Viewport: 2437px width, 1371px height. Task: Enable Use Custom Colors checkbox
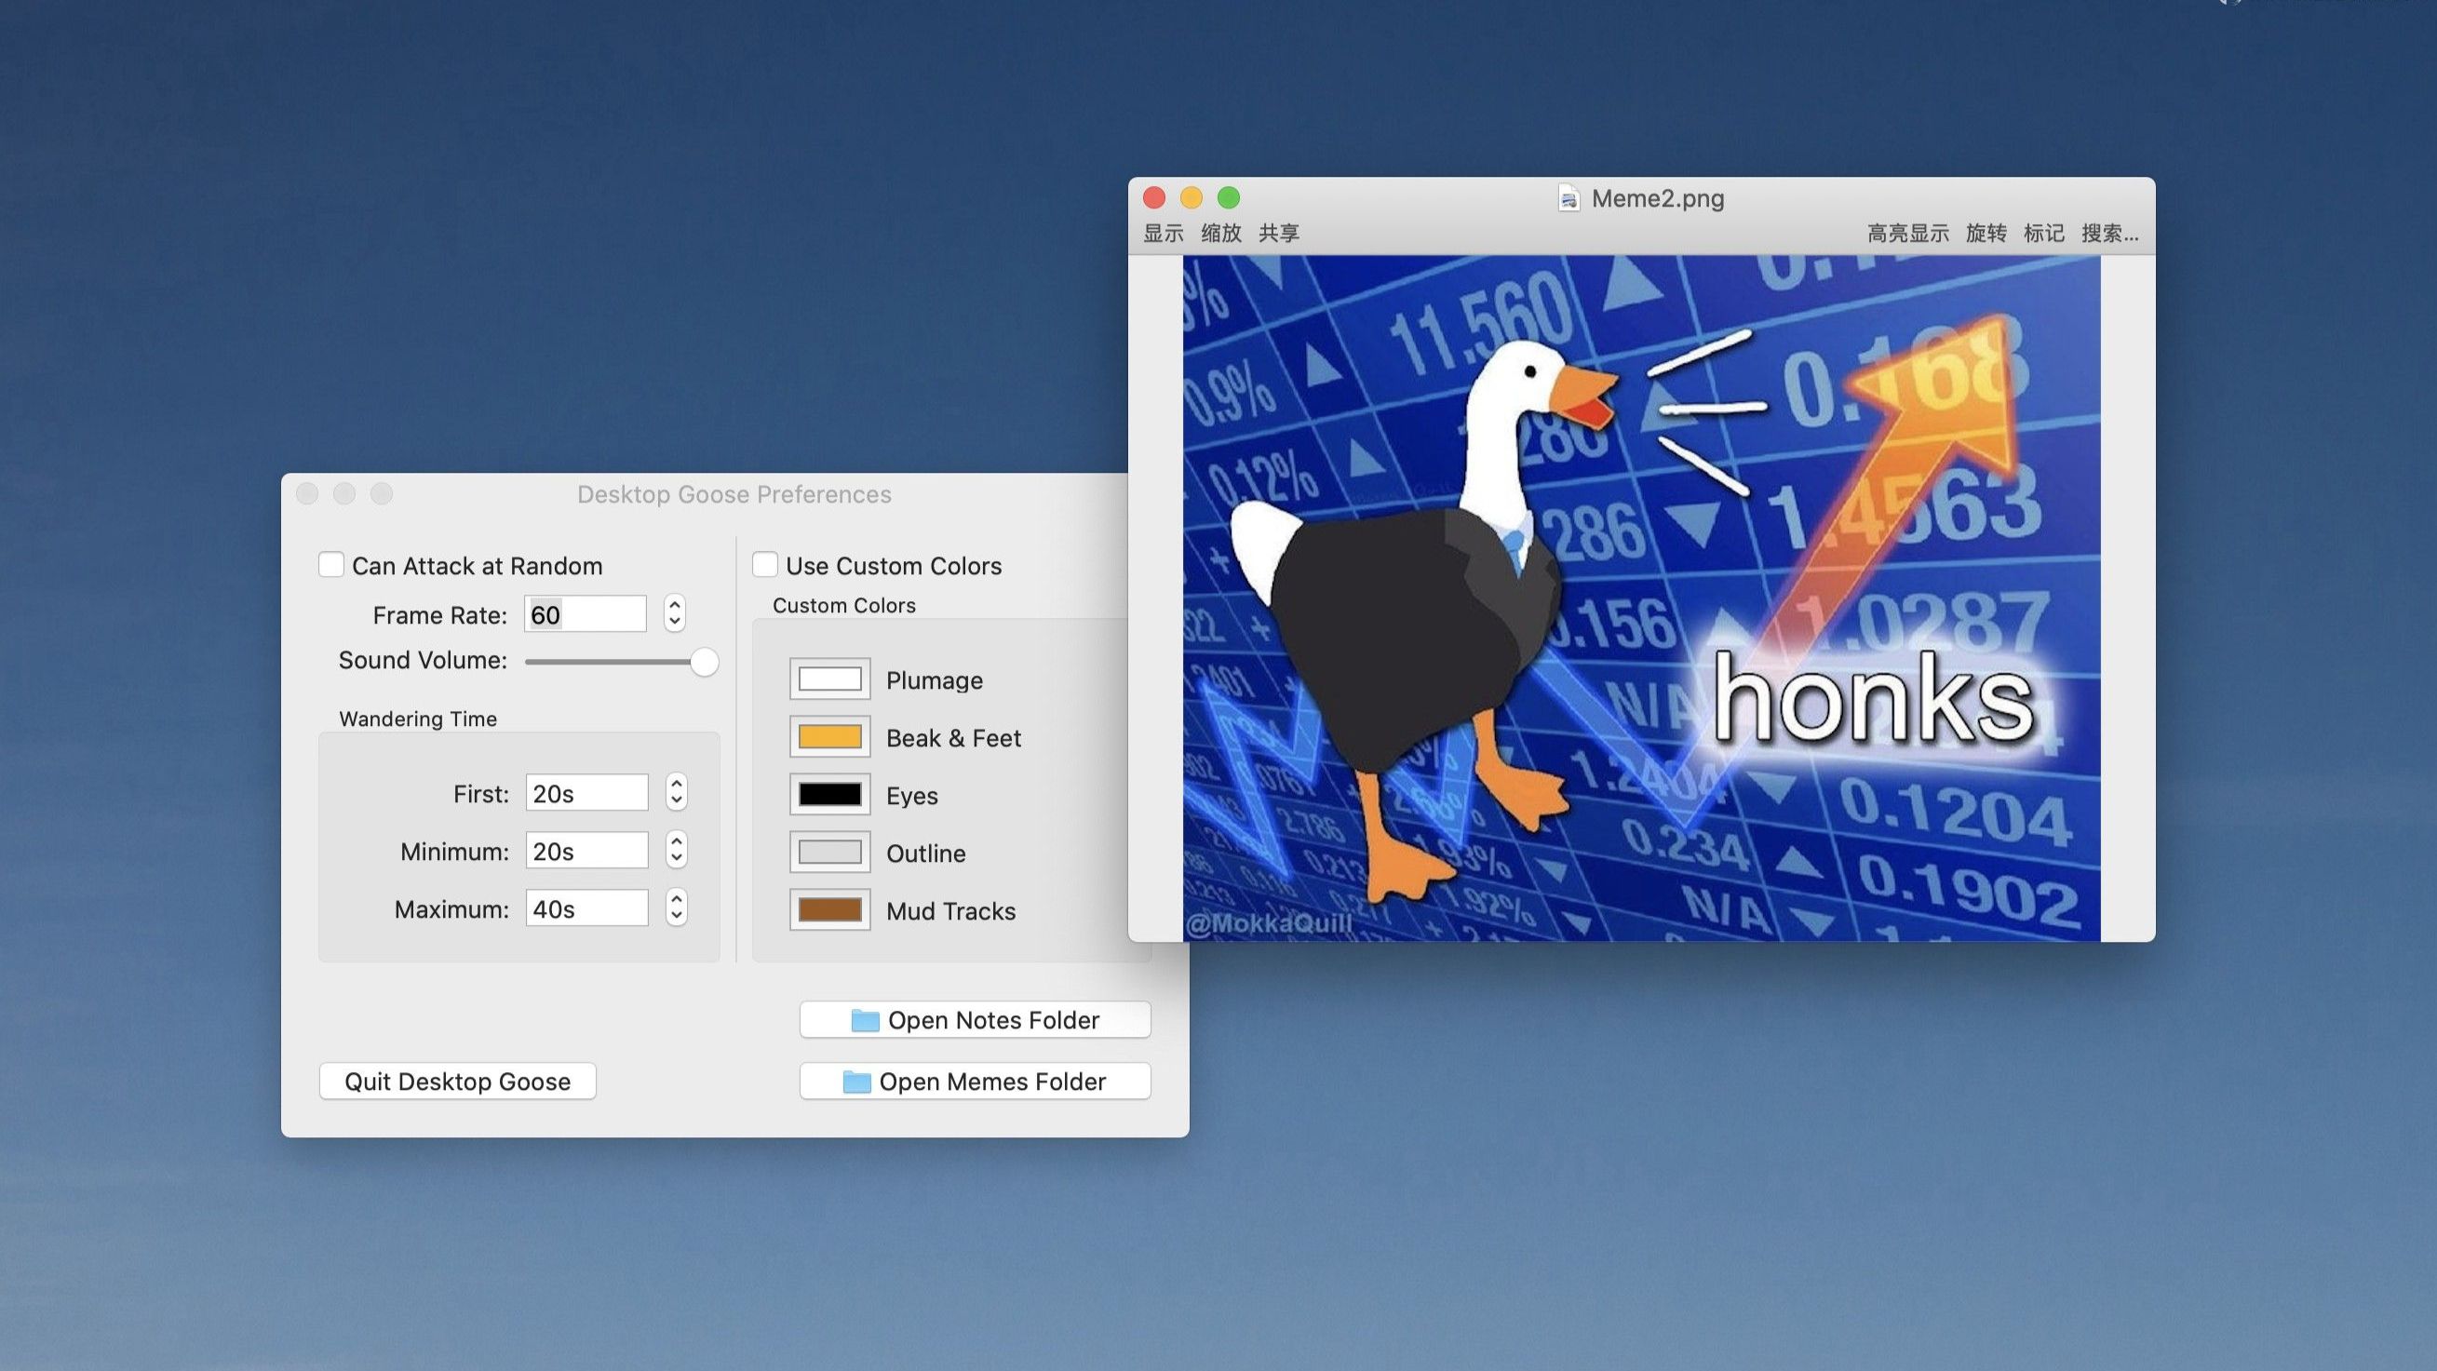764,565
